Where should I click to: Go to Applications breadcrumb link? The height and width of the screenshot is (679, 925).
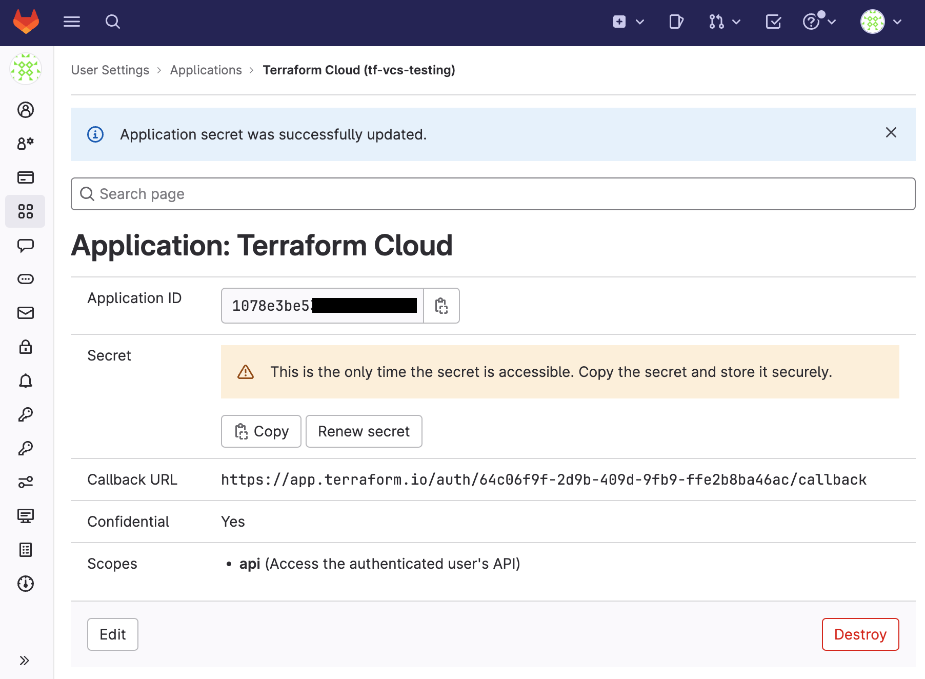click(206, 70)
